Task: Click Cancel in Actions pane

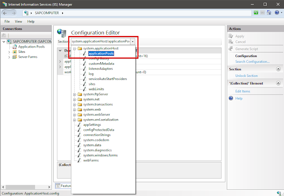Action: click(241, 42)
